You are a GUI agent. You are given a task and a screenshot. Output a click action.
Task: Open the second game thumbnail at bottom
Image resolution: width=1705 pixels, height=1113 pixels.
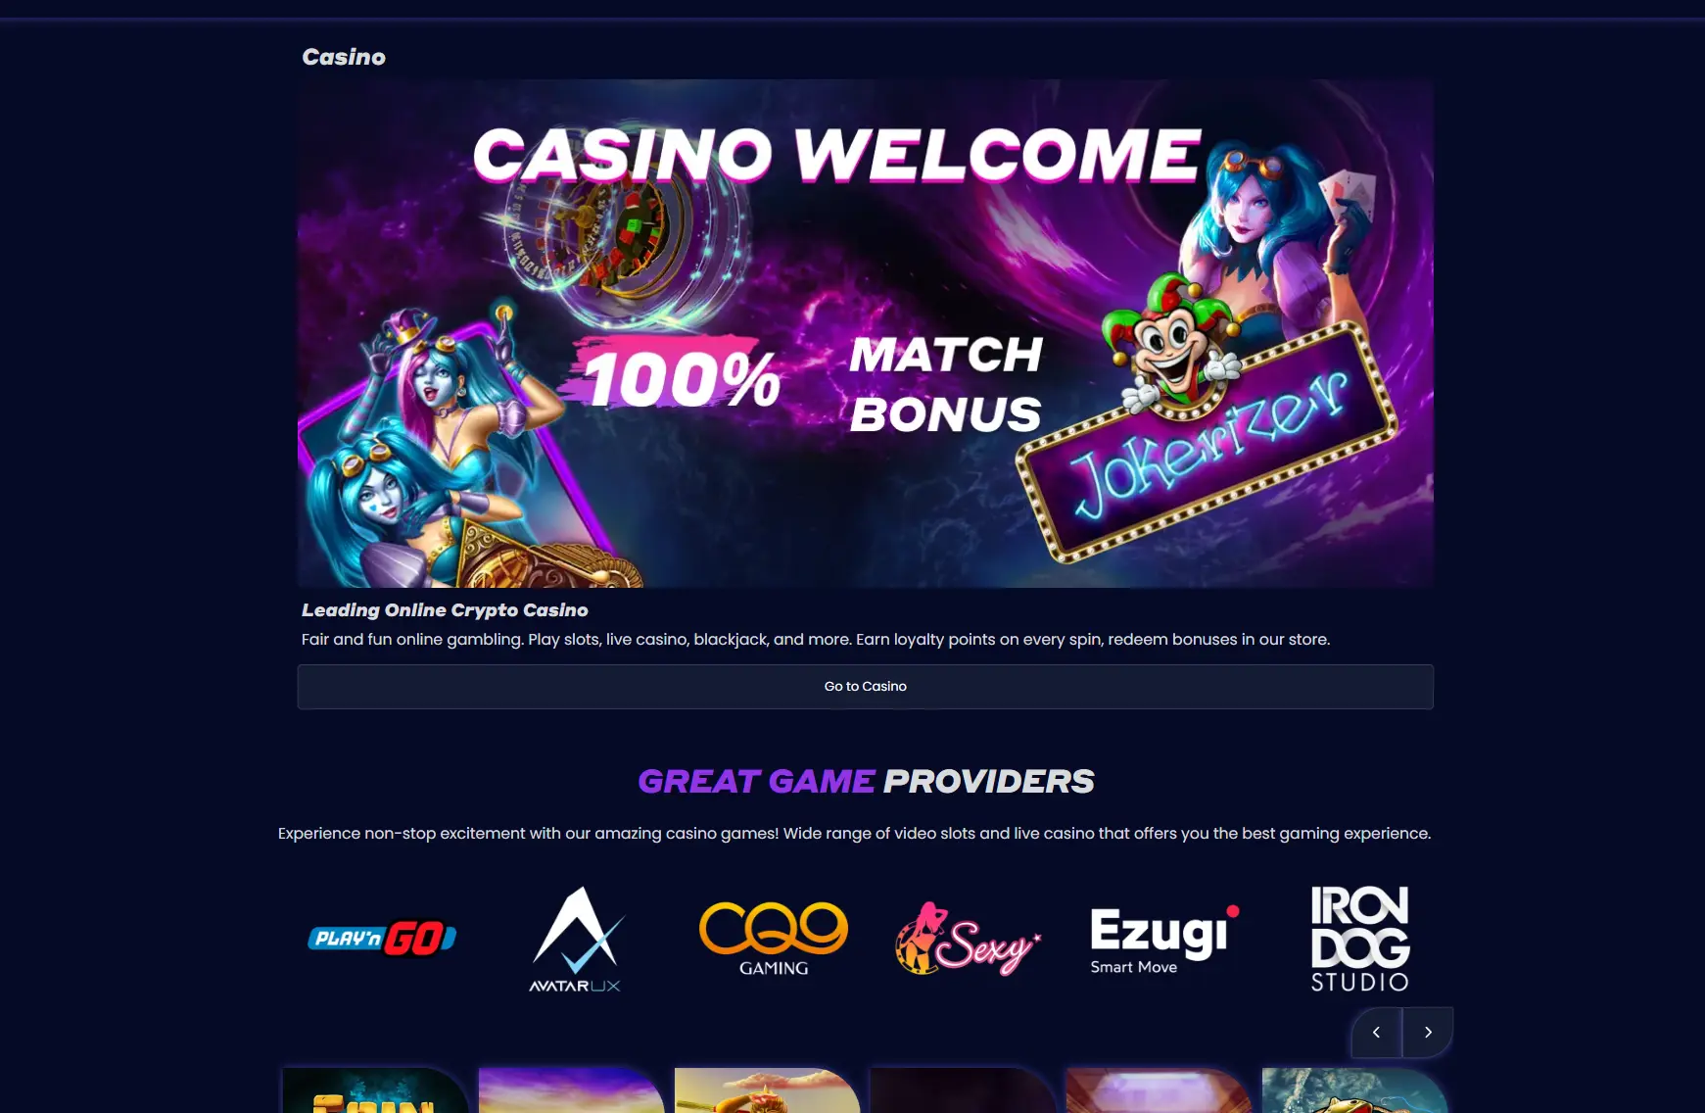[571, 1090]
